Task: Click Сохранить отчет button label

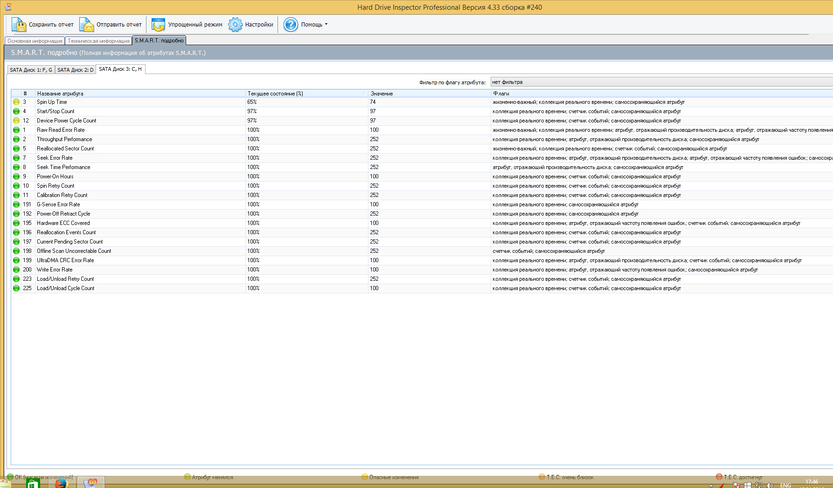Action: pos(51,25)
